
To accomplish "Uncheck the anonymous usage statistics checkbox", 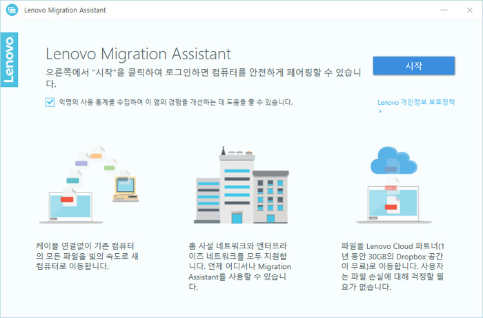I will [50, 102].
